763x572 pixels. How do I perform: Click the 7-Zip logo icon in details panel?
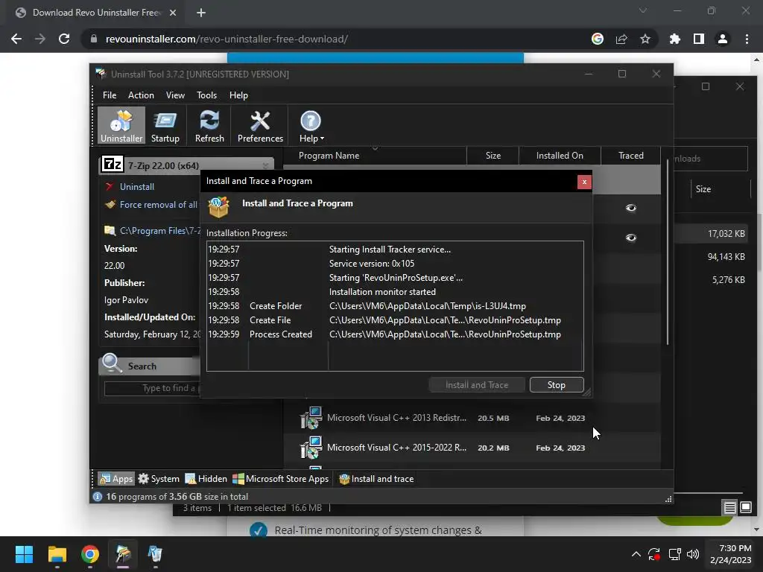(x=113, y=165)
